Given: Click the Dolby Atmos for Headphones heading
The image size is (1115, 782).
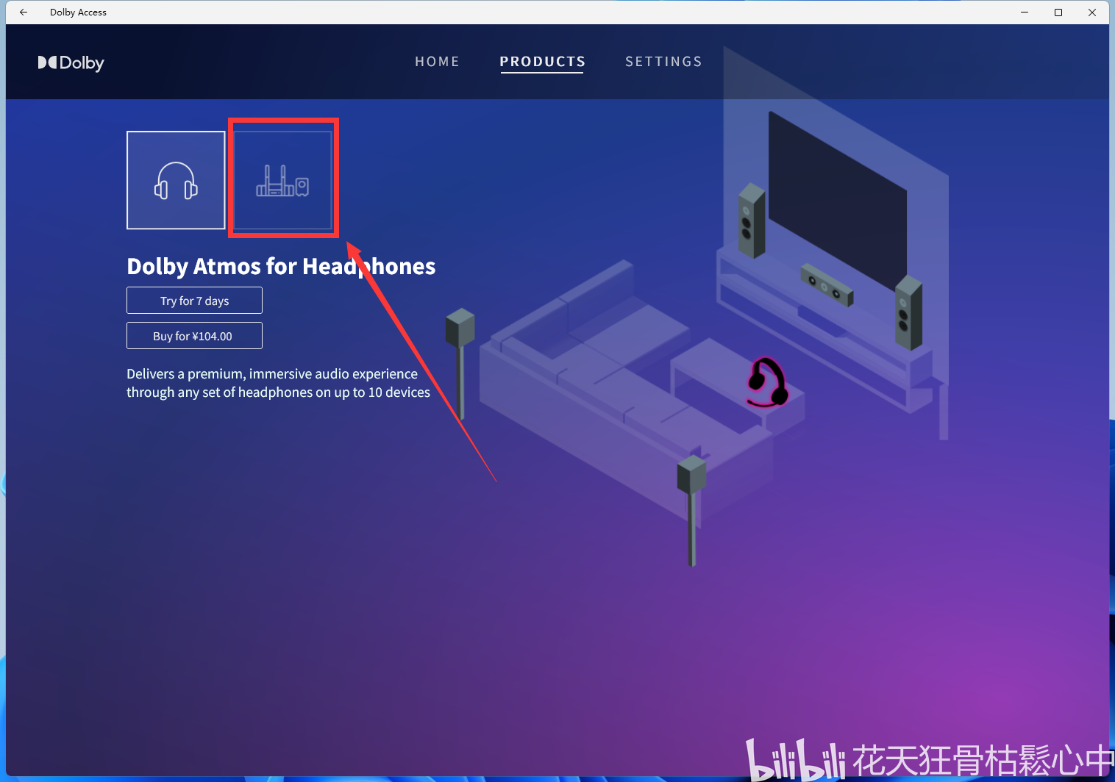Looking at the screenshot, I should (281, 266).
